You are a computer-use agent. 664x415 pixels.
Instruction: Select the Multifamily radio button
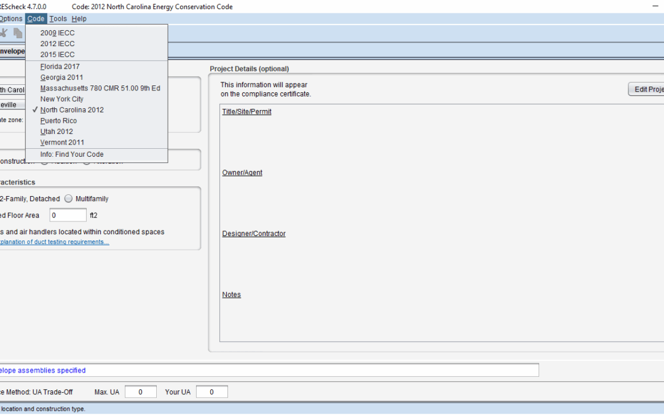click(x=68, y=199)
